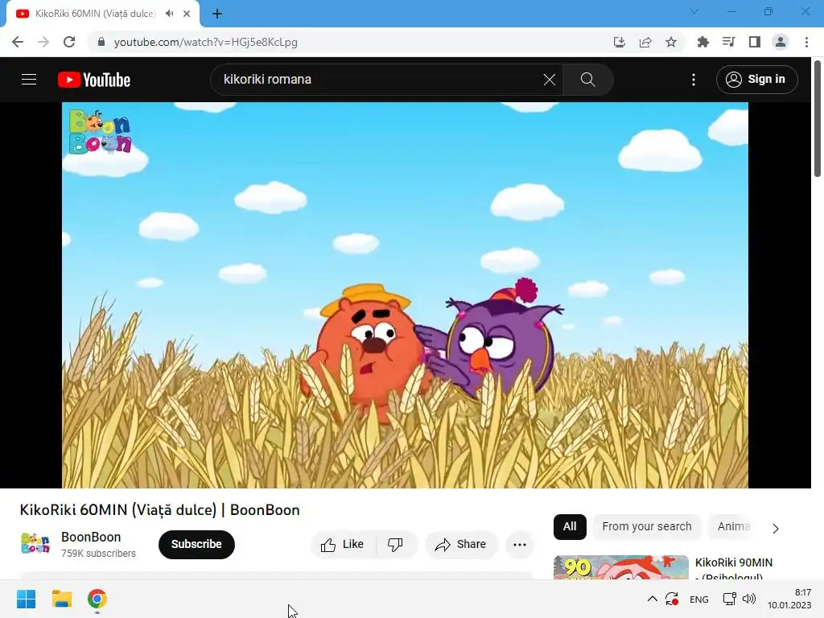Like the video
This screenshot has width=824, height=618.
[343, 545]
